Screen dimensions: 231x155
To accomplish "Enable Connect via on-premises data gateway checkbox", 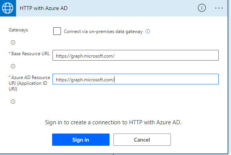I will [57, 31].
